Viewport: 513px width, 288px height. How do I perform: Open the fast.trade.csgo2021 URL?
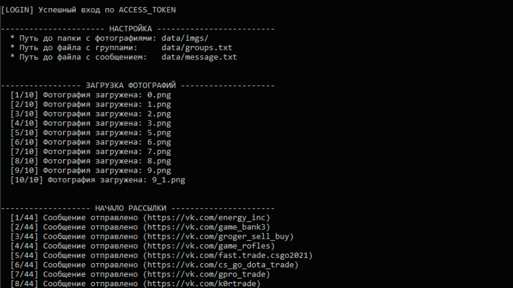[x=228, y=256]
